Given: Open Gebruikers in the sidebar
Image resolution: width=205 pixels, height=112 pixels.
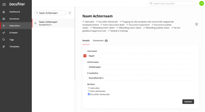Looking at the screenshot, I should 15,26.
